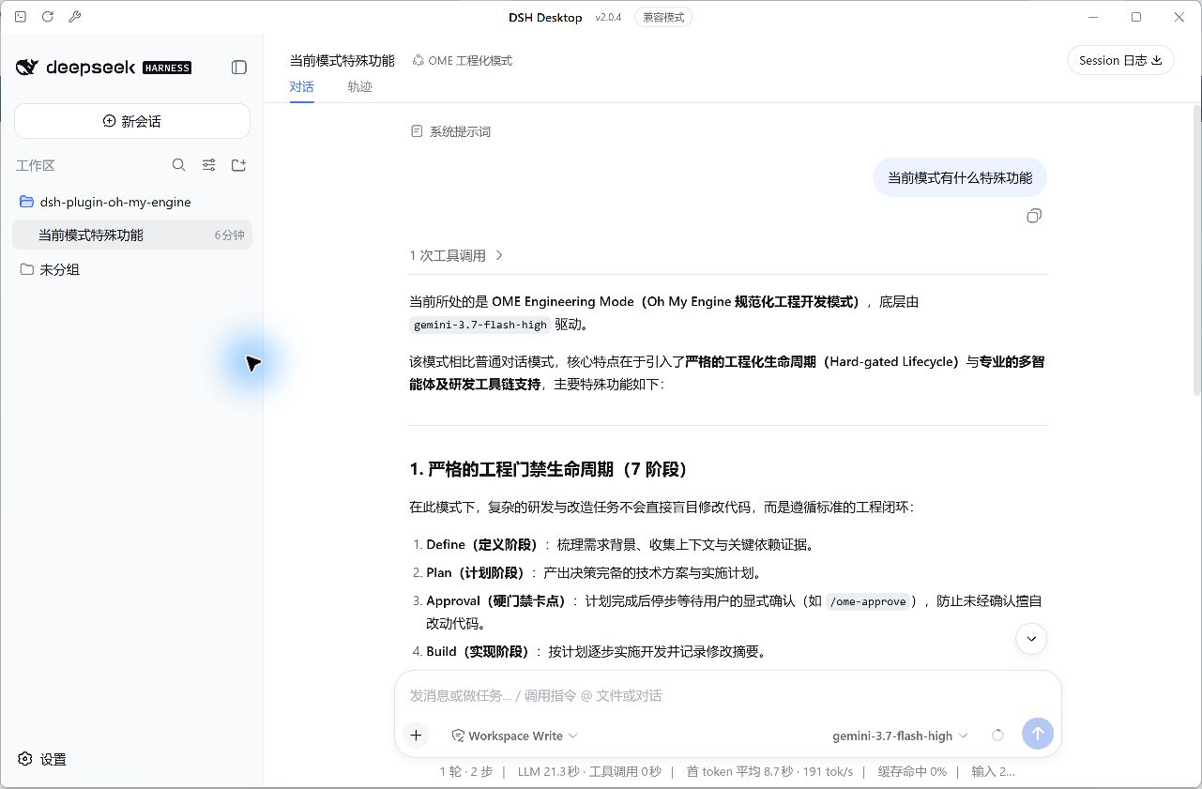Open workspace filter sliders icon
This screenshot has width=1202, height=789.
pos(209,165)
